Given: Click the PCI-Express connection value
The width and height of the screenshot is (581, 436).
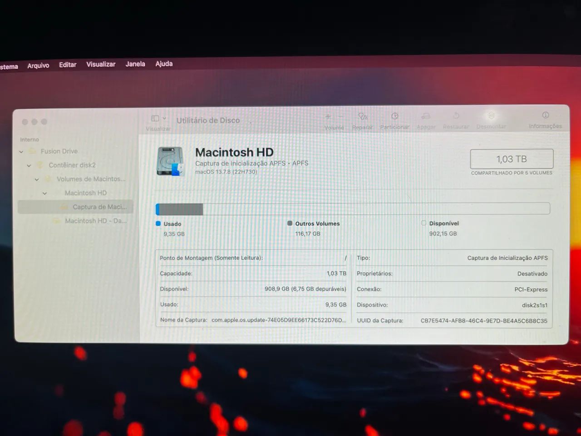Looking at the screenshot, I should (531, 289).
